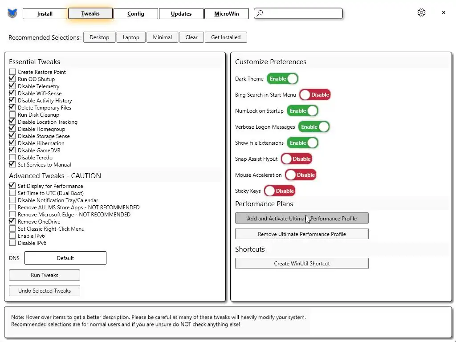The width and height of the screenshot is (456, 342).
Task: Toggle Snap Assist Flyout switch
Action: coord(297,159)
